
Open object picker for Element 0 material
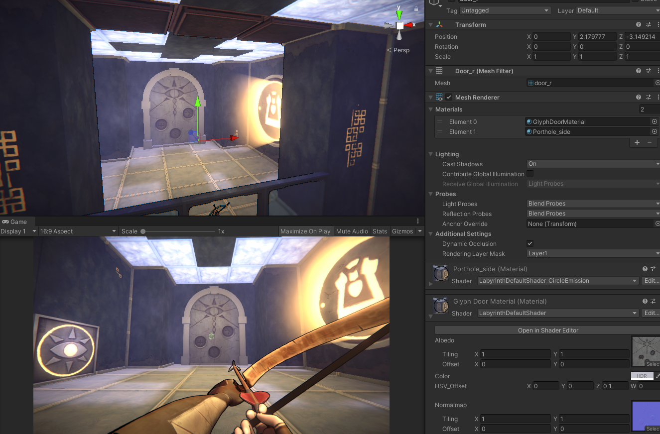[655, 121]
